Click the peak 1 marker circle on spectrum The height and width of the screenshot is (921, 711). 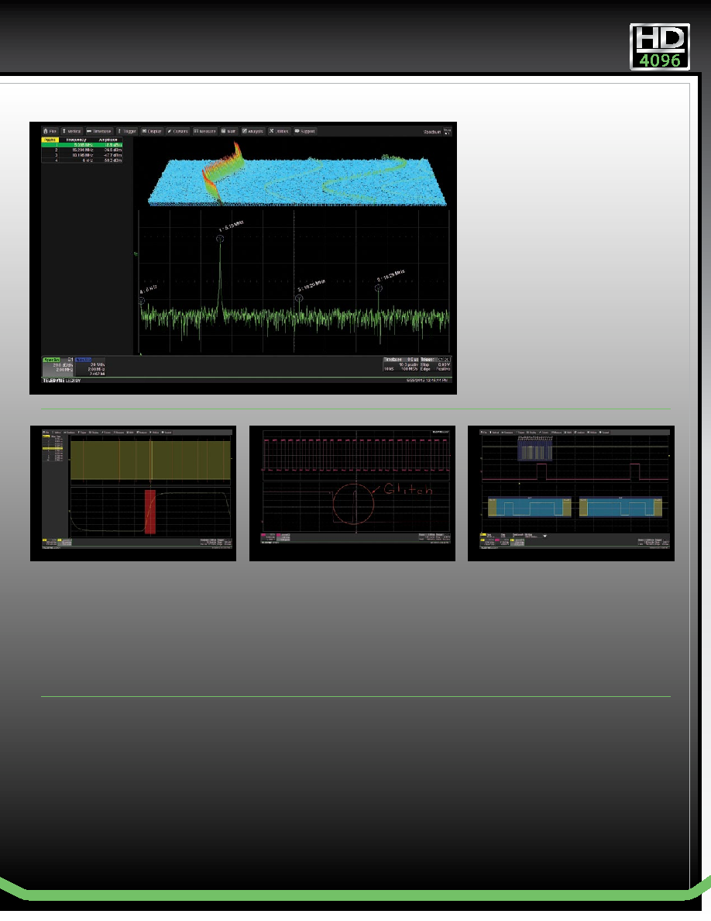[220, 239]
